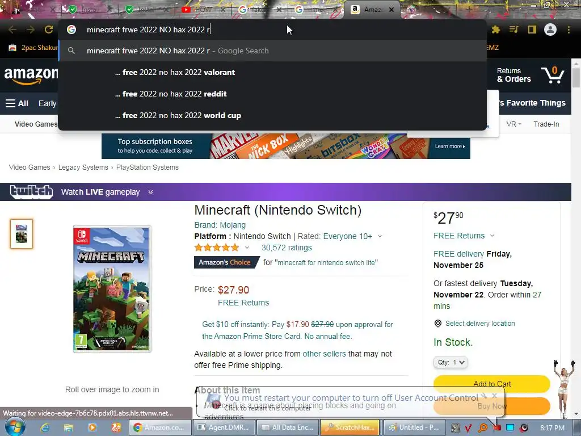581x436 pixels.
Task: Switch to Agent.DMR taskbar window
Action: [x=225, y=427]
